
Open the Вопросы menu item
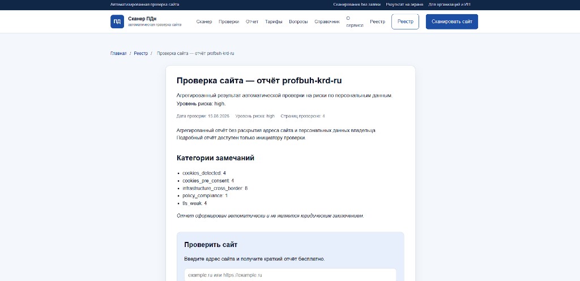pyautogui.click(x=298, y=22)
